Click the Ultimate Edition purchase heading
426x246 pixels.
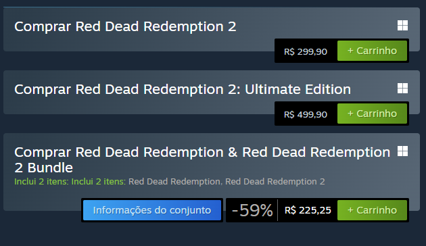[183, 89]
